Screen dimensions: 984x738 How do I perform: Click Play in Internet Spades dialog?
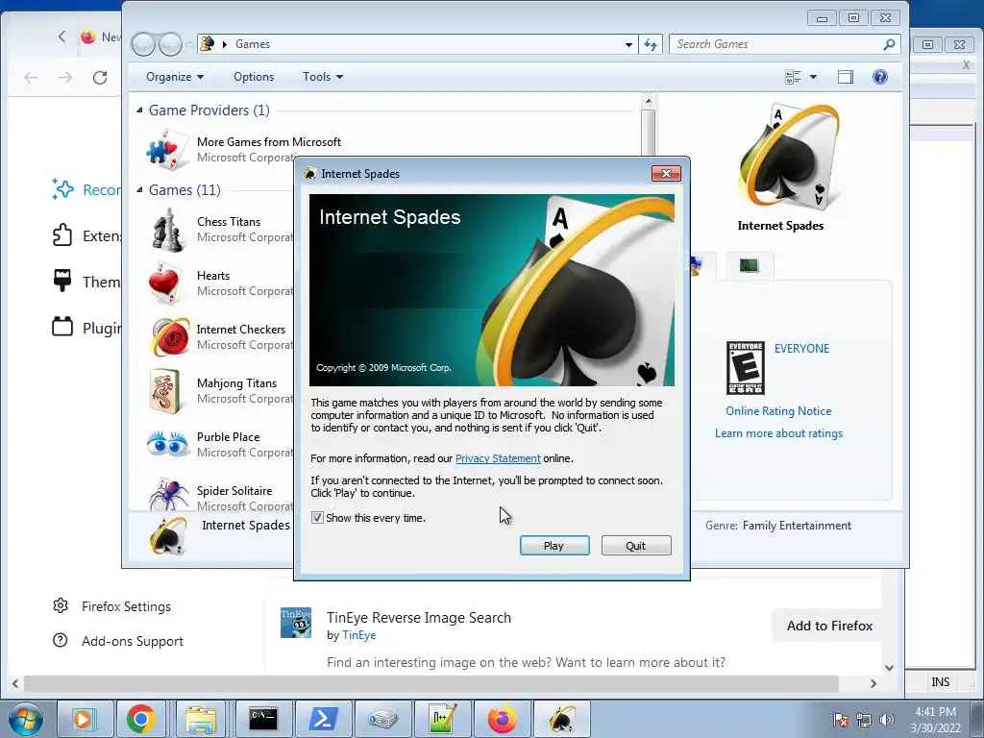click(554, 546)
